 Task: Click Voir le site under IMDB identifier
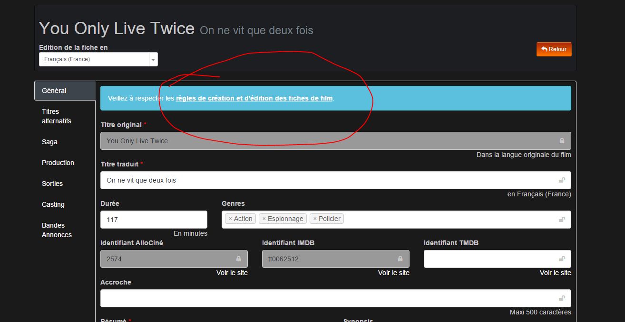click(394, 273)
